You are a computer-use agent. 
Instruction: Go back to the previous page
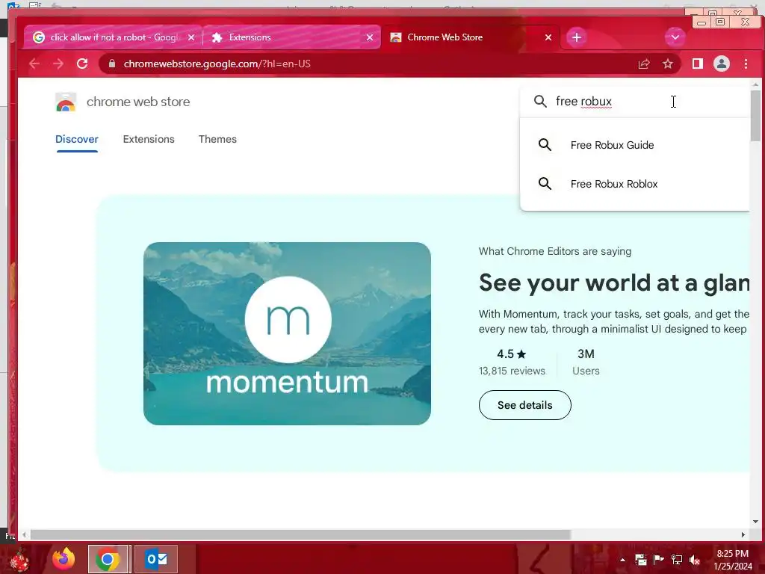(x=34, y=64)
